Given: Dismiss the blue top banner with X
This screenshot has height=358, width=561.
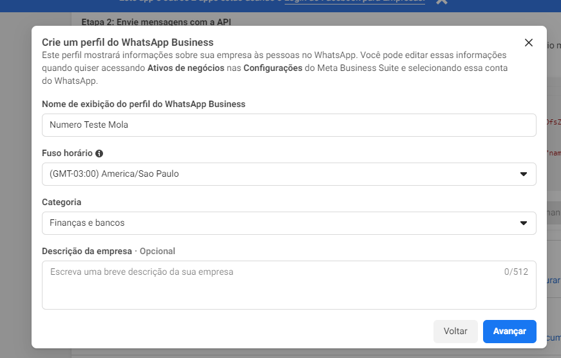Looking at the screenshot, I should pos(442,1).
